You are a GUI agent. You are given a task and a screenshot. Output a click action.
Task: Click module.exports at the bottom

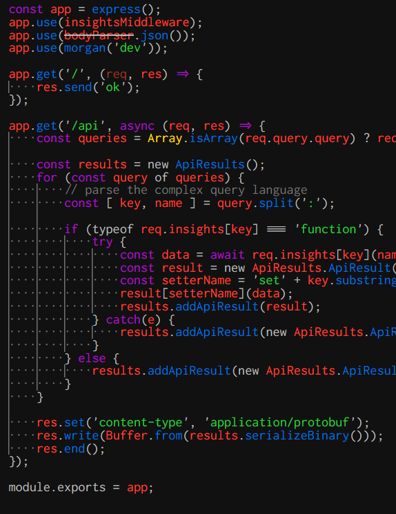tap(57, 488)
